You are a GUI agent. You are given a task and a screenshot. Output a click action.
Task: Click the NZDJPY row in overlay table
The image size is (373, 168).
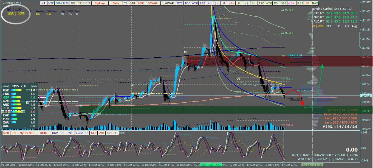coord(335,17)
